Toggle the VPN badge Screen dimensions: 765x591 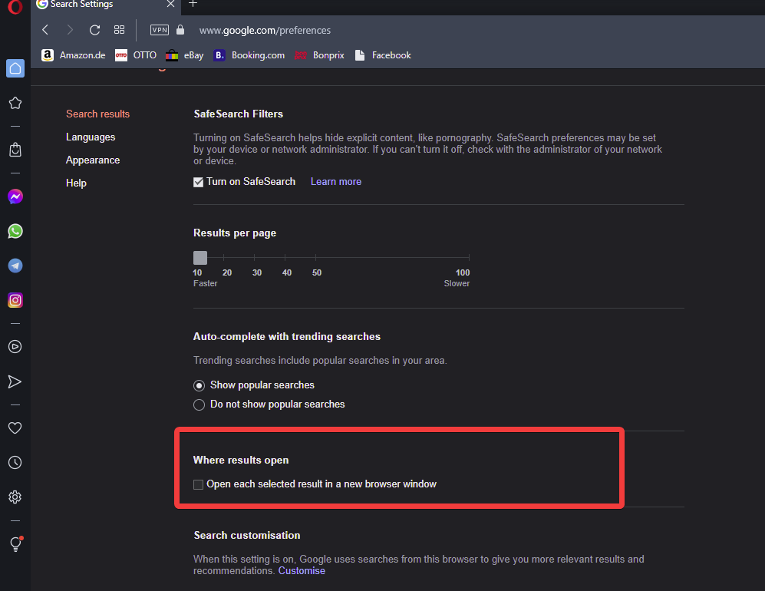tap(159, 30)
